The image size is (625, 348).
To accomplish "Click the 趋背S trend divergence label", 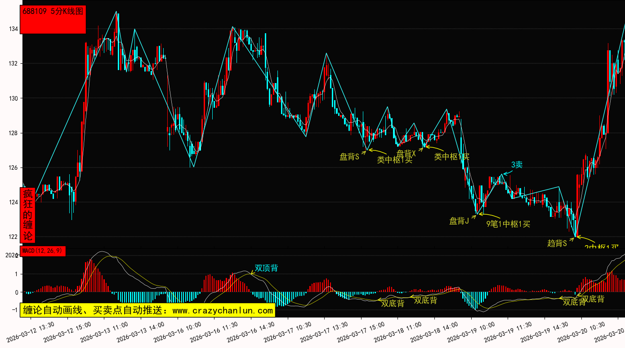I will point(557,243).
